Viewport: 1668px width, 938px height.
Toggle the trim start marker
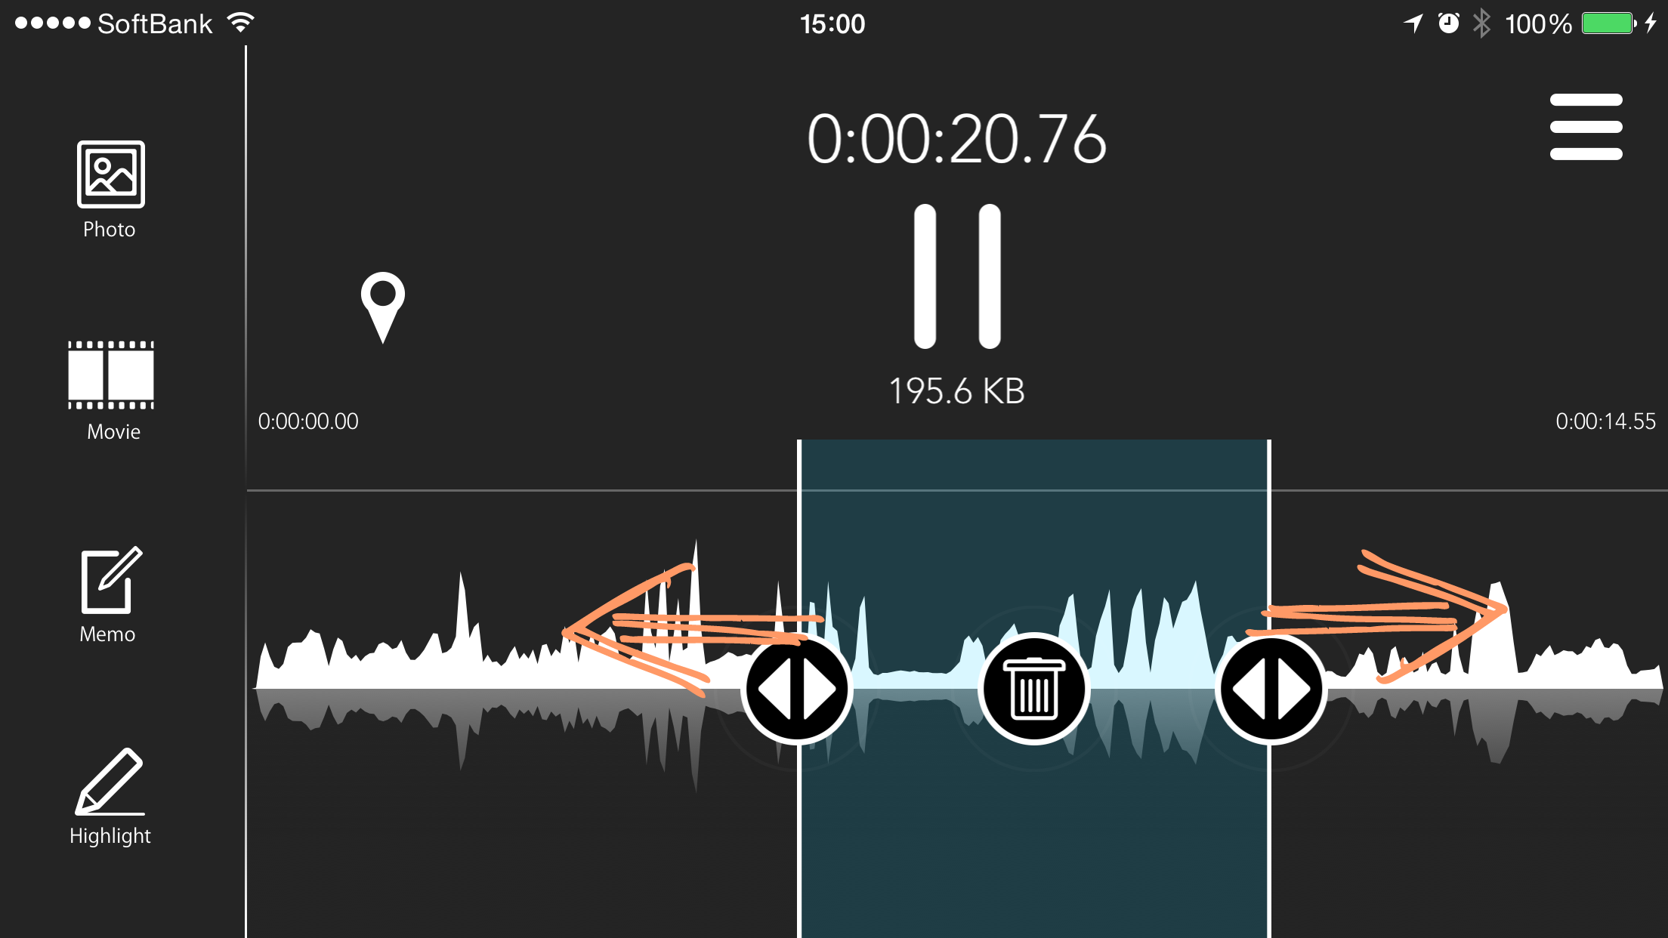pos(797,687)
